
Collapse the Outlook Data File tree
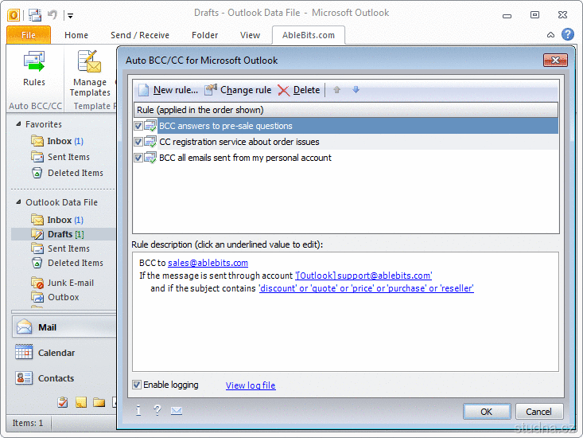[18, 202]
